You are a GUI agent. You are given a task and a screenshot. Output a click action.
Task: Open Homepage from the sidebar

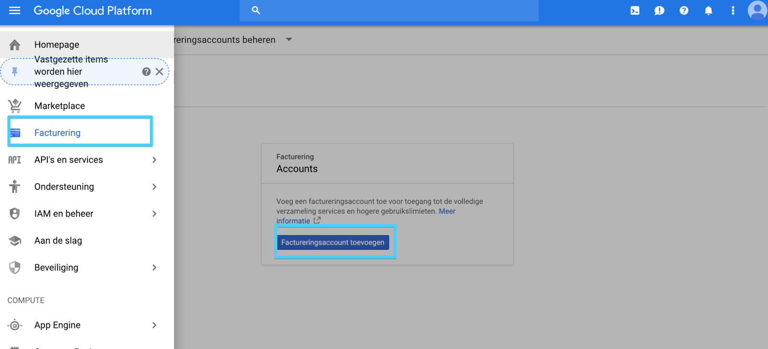click(57, 45)
